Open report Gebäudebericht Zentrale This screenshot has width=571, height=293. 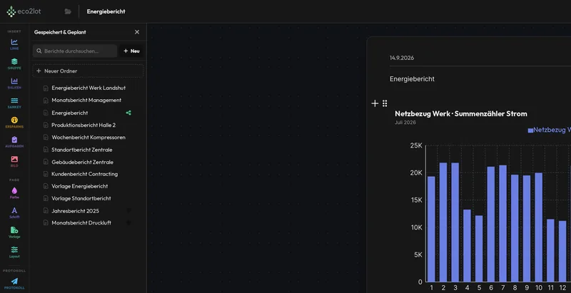coord(82,162)
